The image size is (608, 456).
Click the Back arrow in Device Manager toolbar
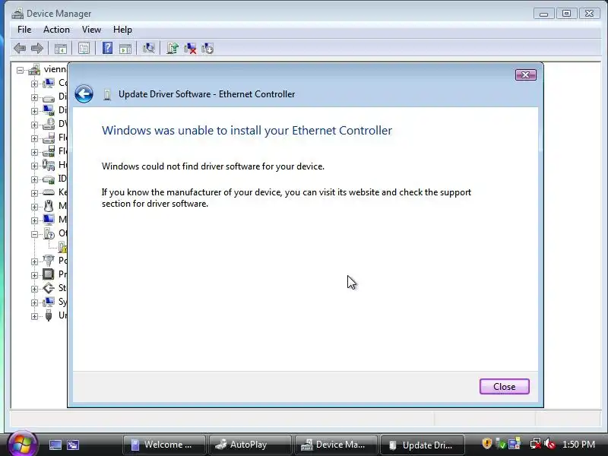point(20,49)
